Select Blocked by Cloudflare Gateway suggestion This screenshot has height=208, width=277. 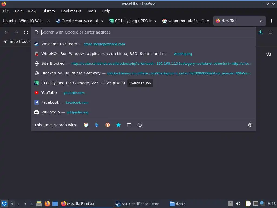pyautogui.click(x=143, y=73)
